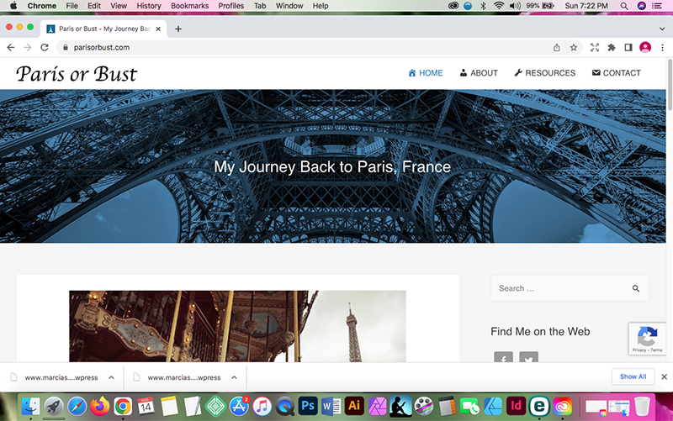
Task: Click into the Search input field
Action: coord(559,288)
